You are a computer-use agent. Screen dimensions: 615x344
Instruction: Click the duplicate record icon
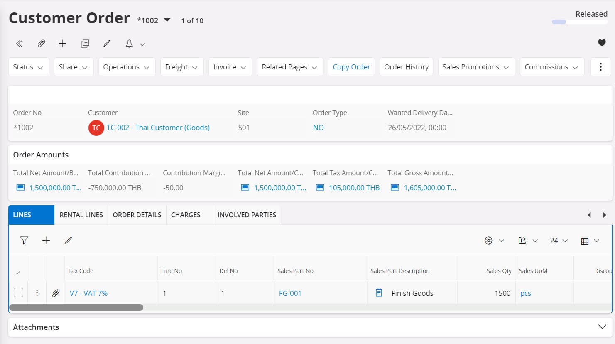85,44
